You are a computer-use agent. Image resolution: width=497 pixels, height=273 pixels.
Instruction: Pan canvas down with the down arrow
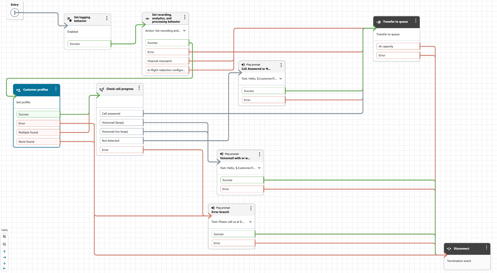4,263
